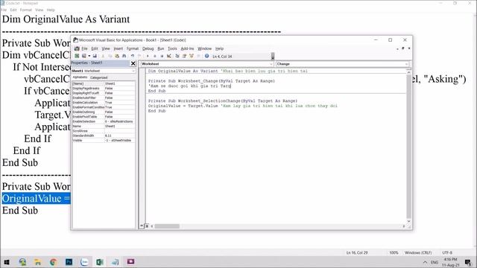Click the ScrollArea property value field

point(119,131)
